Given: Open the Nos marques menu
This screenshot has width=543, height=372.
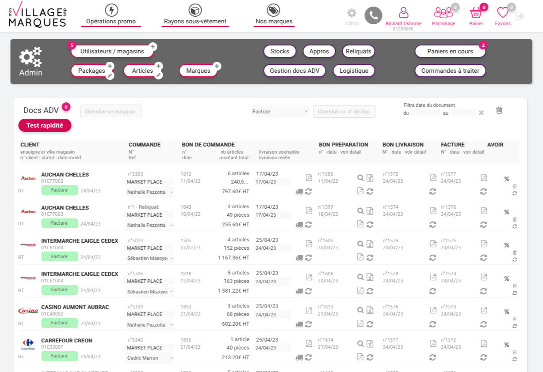Looking at the screenshot, I should (274, 15).
